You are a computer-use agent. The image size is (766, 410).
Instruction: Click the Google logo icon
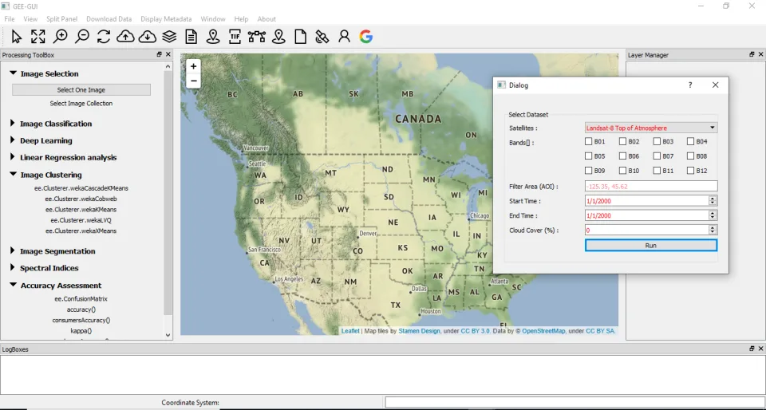(x=366, y=37)
